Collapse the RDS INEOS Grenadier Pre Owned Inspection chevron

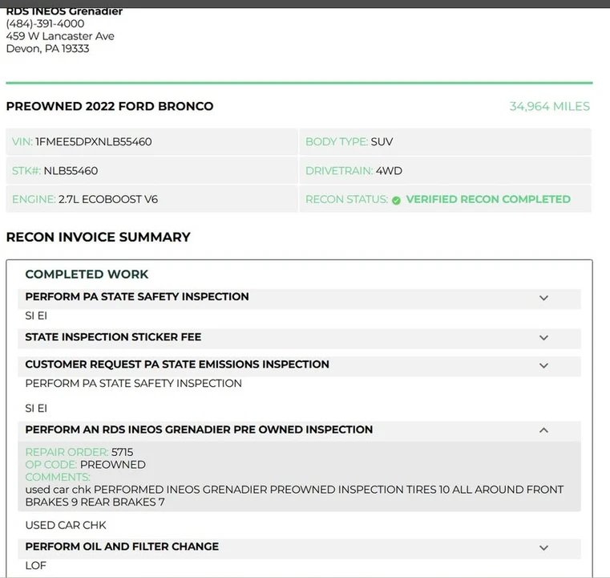click(543, 430)
